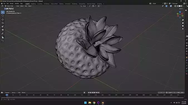Screen dimensions: 188x105
Task: Jump to the first frame
Action: 89,93
